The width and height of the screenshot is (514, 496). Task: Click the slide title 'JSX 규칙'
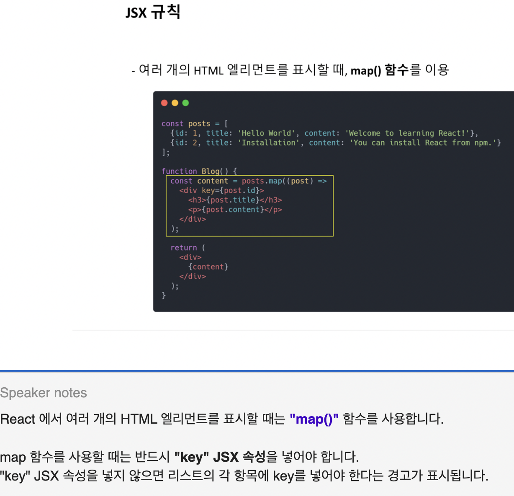click(x=153, y=12)
